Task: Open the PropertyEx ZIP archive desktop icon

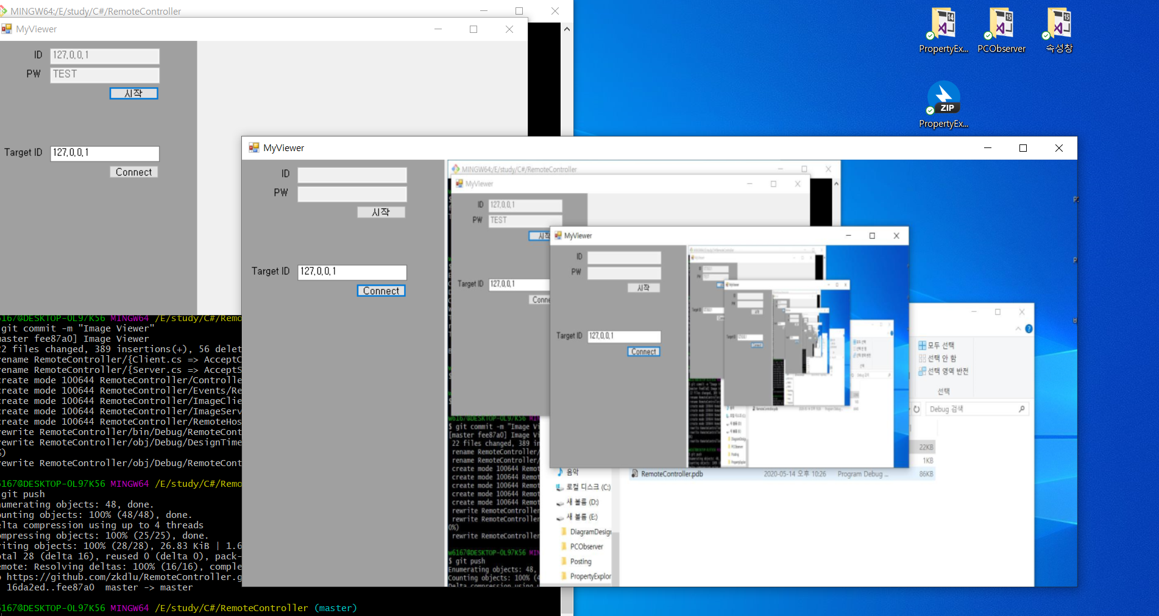Action: click(x=943, y=105)
